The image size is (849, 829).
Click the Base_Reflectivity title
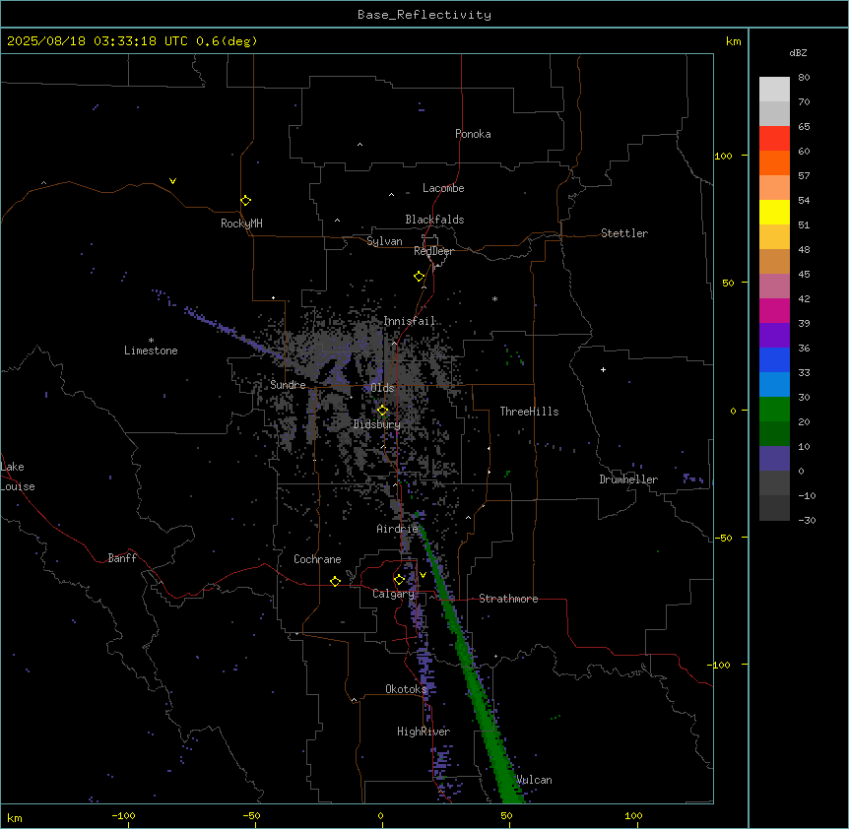(x=424, y=15)
